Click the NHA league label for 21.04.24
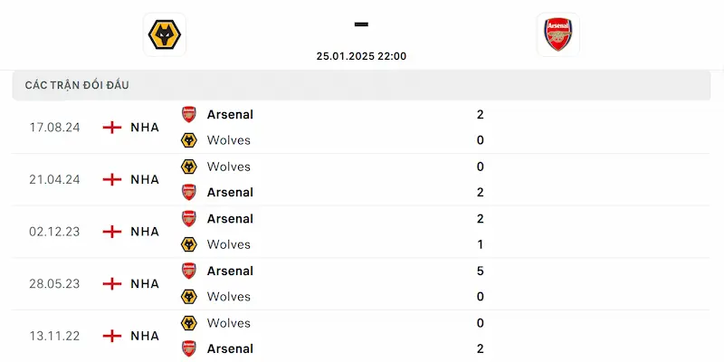This screenshot has height=362, width=724. tap(145, 179)
